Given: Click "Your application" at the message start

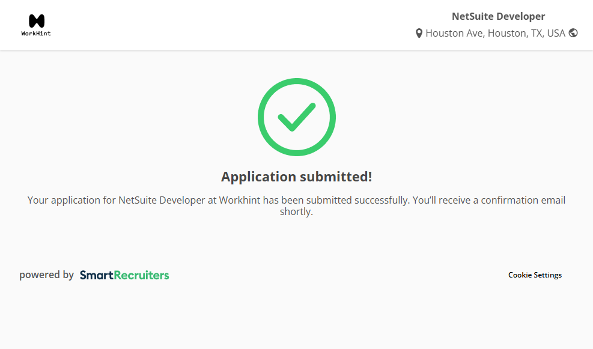Looking at the screenshot, I should (64, 200).
